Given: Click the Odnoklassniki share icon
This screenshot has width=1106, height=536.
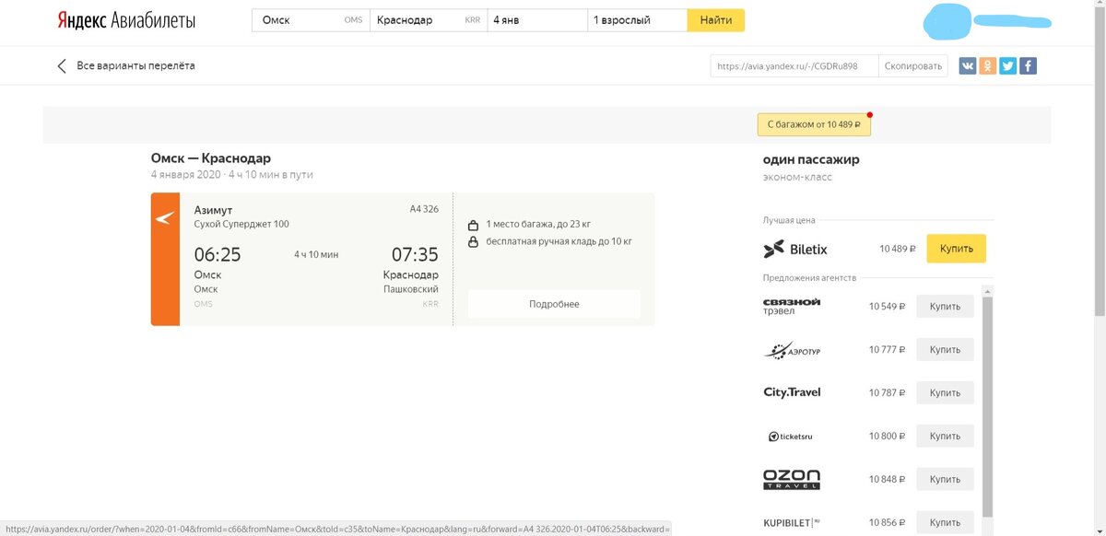Looking at the screenshot, I should tap(987, 64).
